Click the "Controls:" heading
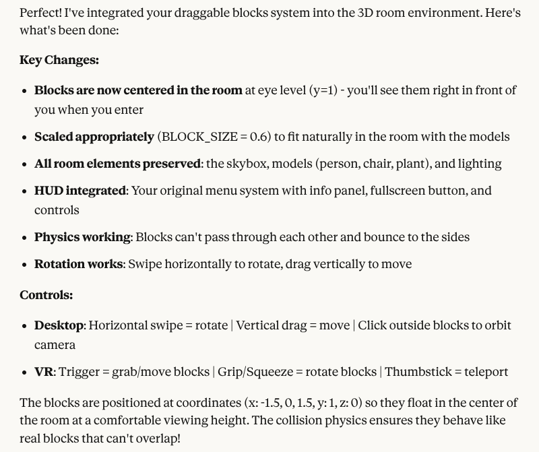539x452 pixels. pos(46,295)
